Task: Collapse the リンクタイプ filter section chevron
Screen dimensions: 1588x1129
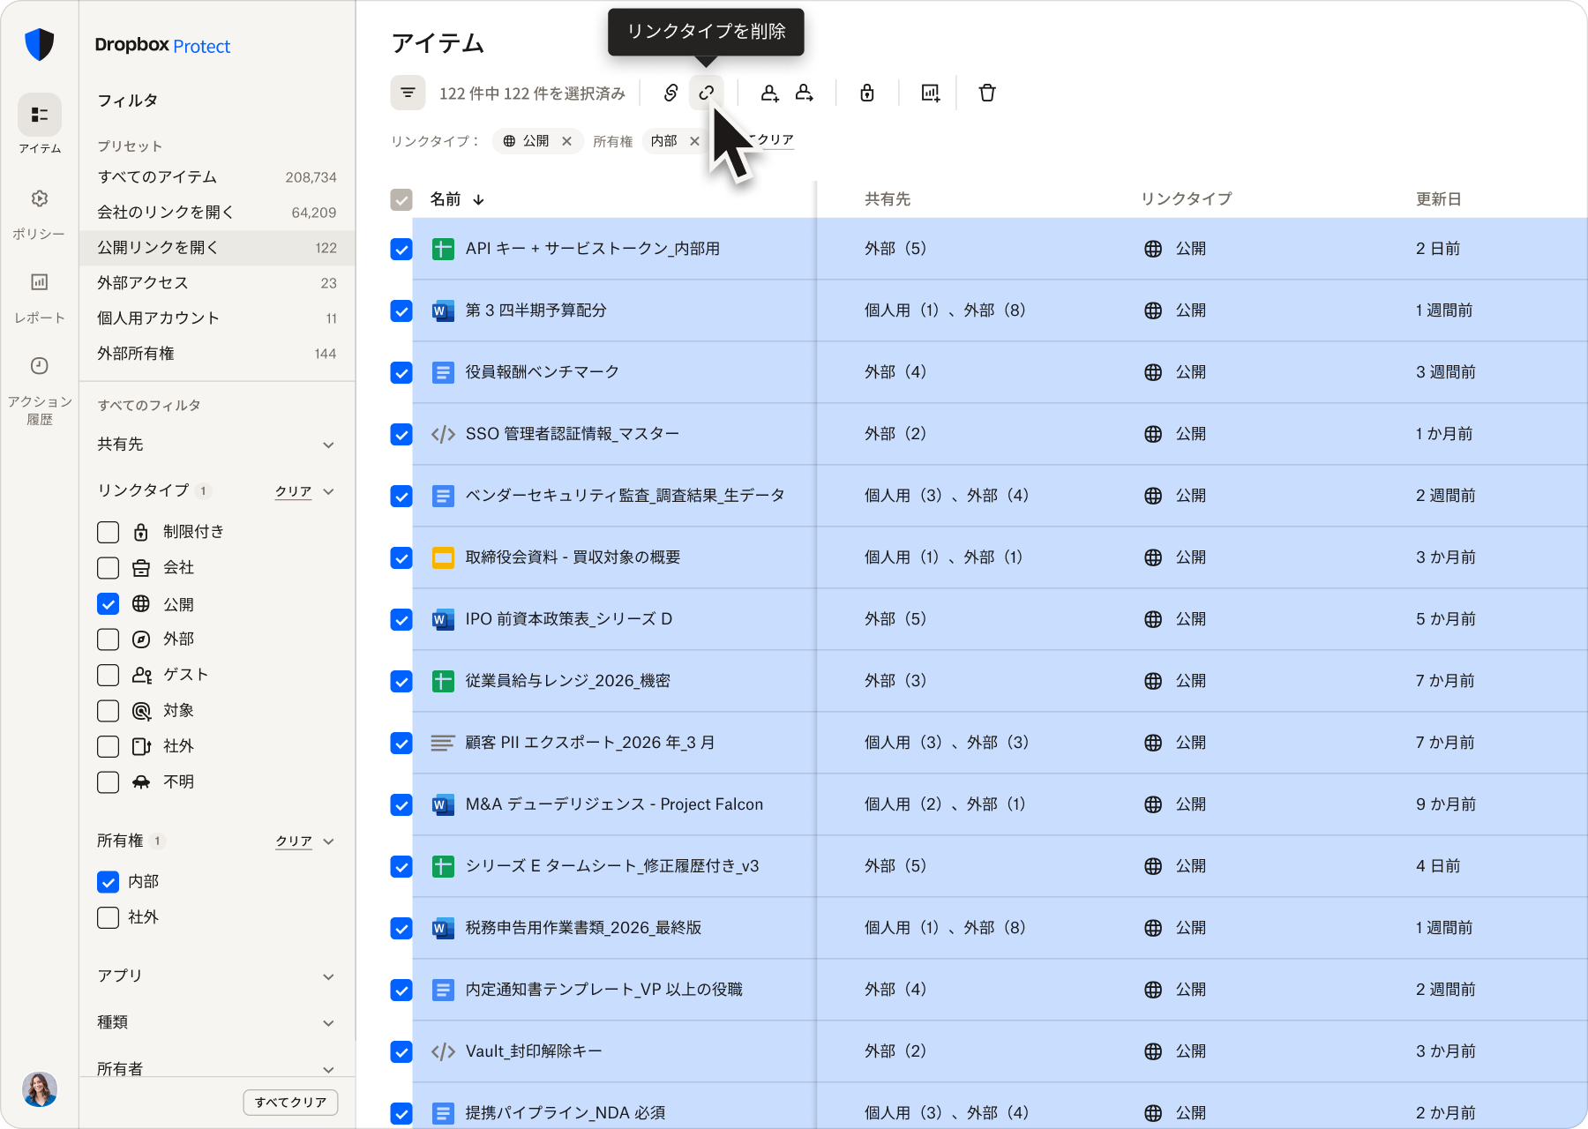Action: pyautogui.click(x=328, y=491)
